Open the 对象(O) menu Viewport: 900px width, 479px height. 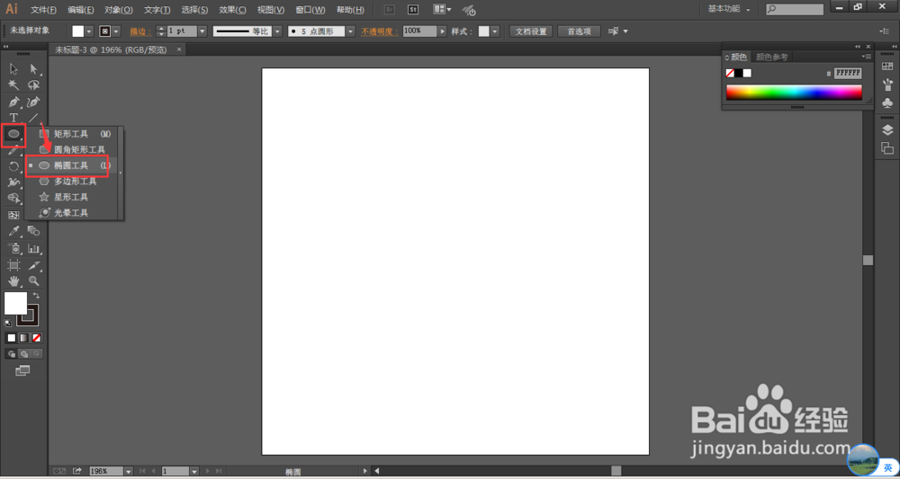(119, 10)
